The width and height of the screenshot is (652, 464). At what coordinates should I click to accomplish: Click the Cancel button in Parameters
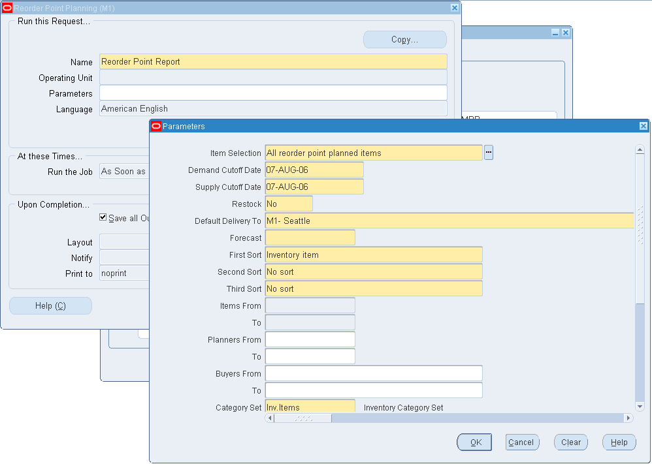[522, 442]
